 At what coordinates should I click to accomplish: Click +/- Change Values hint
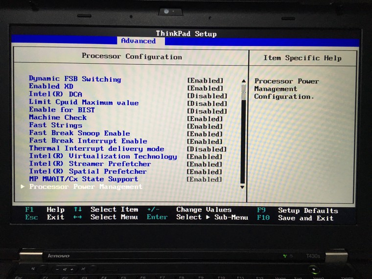189,209
